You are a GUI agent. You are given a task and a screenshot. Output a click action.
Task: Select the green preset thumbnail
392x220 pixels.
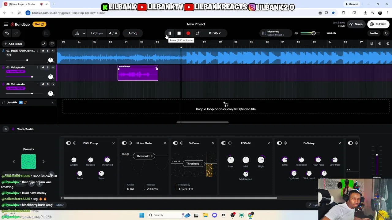[x=28, y=161]
